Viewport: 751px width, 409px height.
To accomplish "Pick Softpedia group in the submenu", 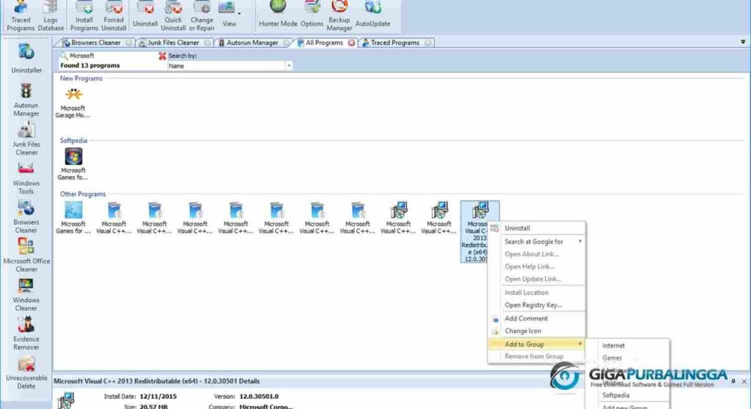I will (628, 395).
